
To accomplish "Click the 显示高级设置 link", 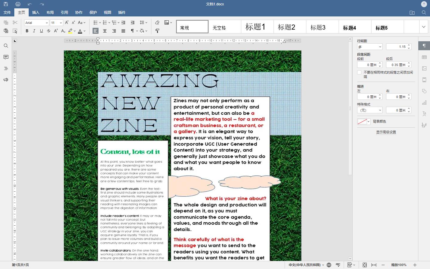I will 386,132.
